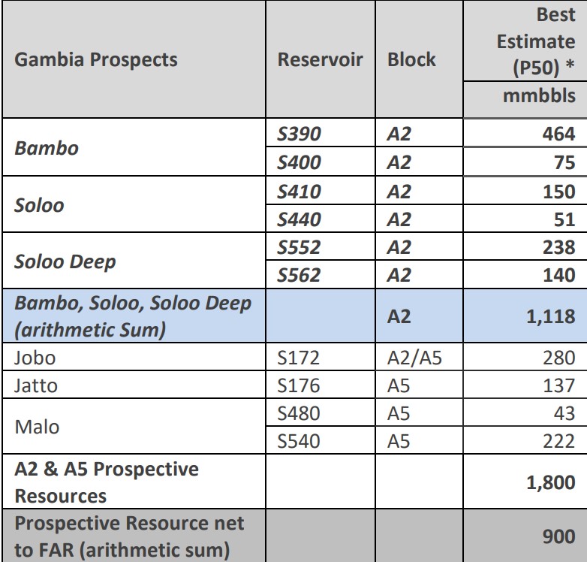
Task: Select the Best Estimate (P50) header
Action: 535,41
